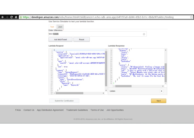
Task: Reload the page with refresh icon
Action: (11, 17)
